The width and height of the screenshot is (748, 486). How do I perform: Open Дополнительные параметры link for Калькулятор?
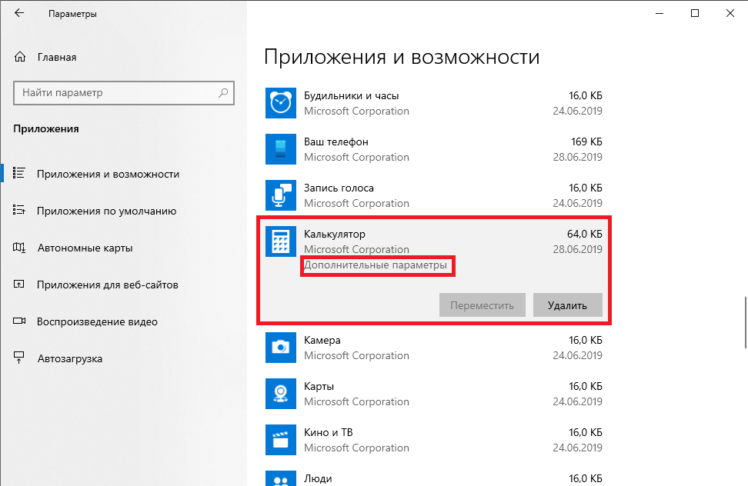click(376, 265)
